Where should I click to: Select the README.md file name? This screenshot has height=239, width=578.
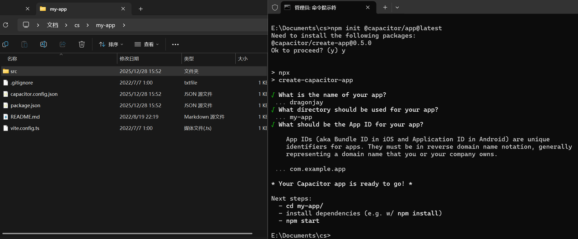click(25, 117)
